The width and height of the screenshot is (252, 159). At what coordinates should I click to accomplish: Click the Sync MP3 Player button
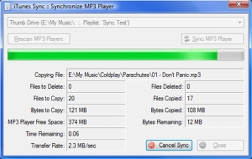[x=213, y=39]
